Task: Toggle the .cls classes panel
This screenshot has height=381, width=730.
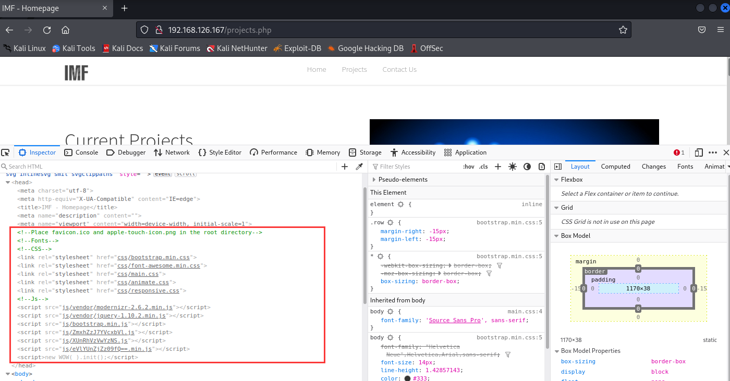Action: [x=483, y=167]
